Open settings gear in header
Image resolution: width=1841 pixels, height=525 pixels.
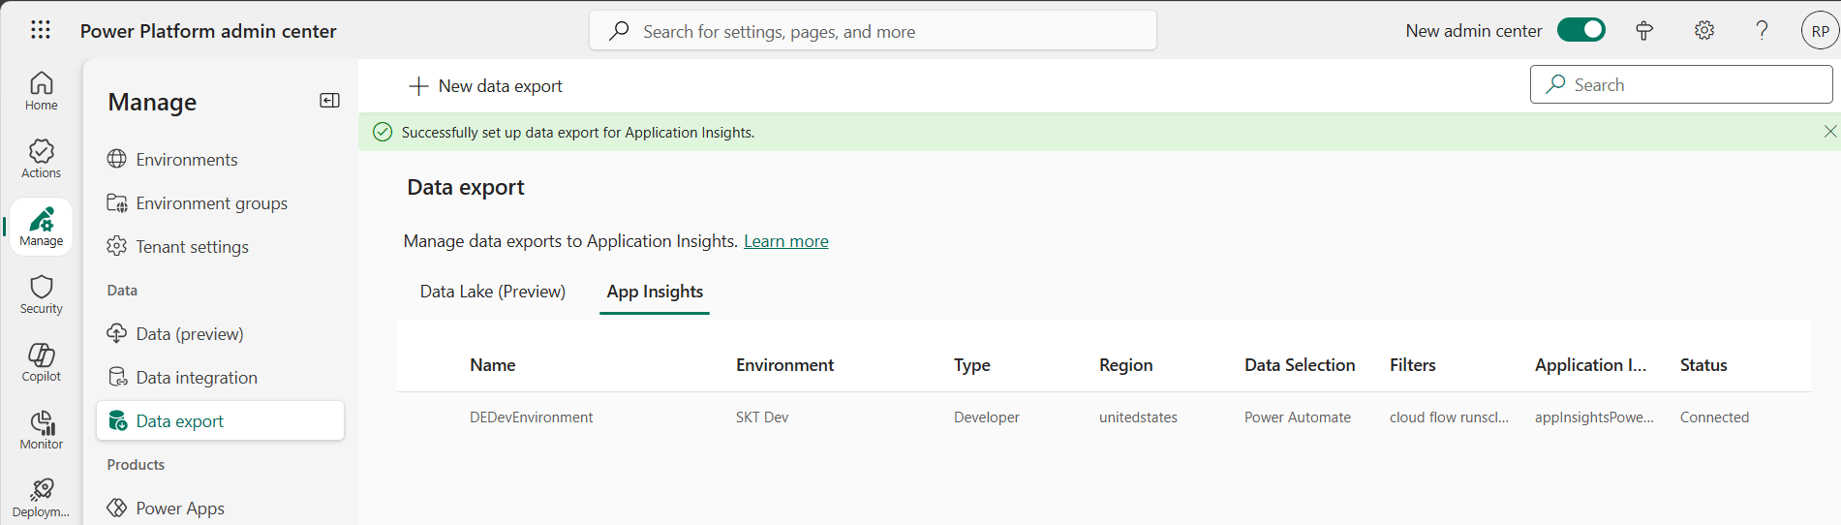pyautogui.click(x=1704, y=30)
